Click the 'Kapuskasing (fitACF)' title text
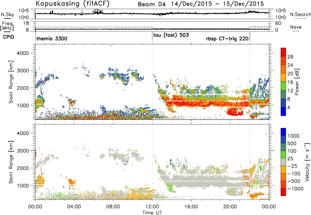This screenshot has width=311, height=215. tap(72, 4)
